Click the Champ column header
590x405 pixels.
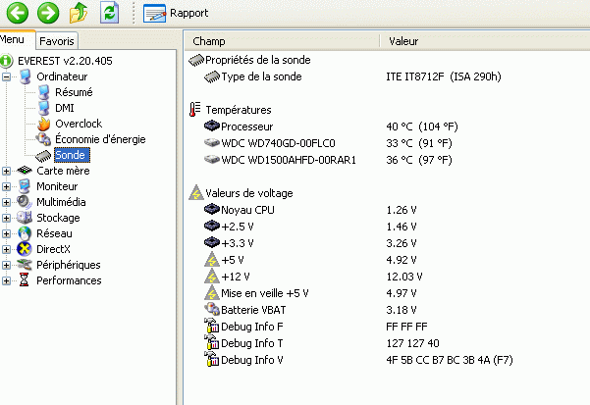[209, 41]
